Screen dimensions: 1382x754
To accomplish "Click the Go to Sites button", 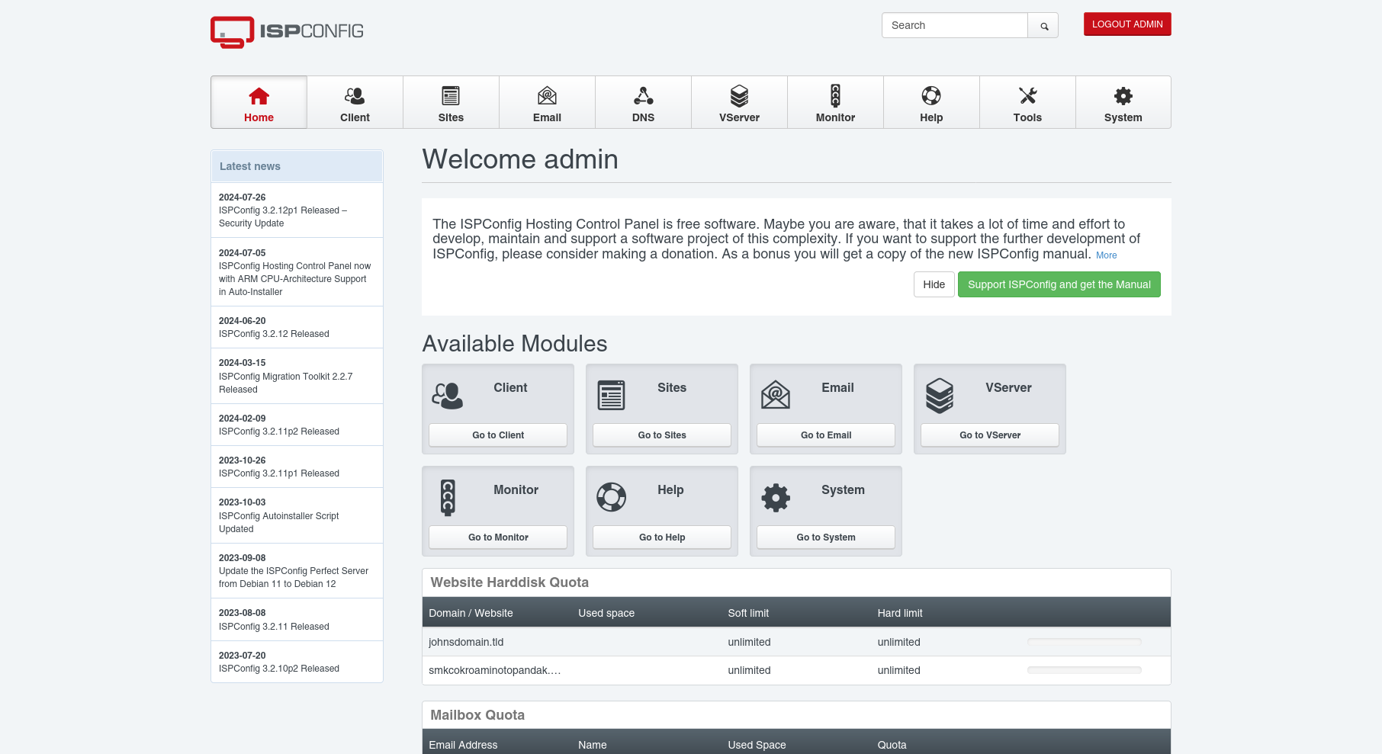I will 662,435.
